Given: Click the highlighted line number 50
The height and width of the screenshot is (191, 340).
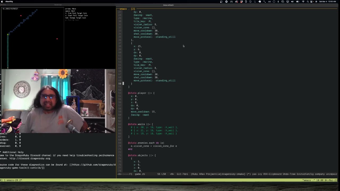Looking at the screenshot, I should pos(120,84).
